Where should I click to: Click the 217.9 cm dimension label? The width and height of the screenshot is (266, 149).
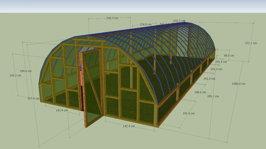click(x=33, y=98)
